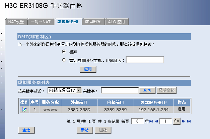This screenshot has width=210, height=139.
Task: Go to next page icon
Action: (x=183, y=121)
